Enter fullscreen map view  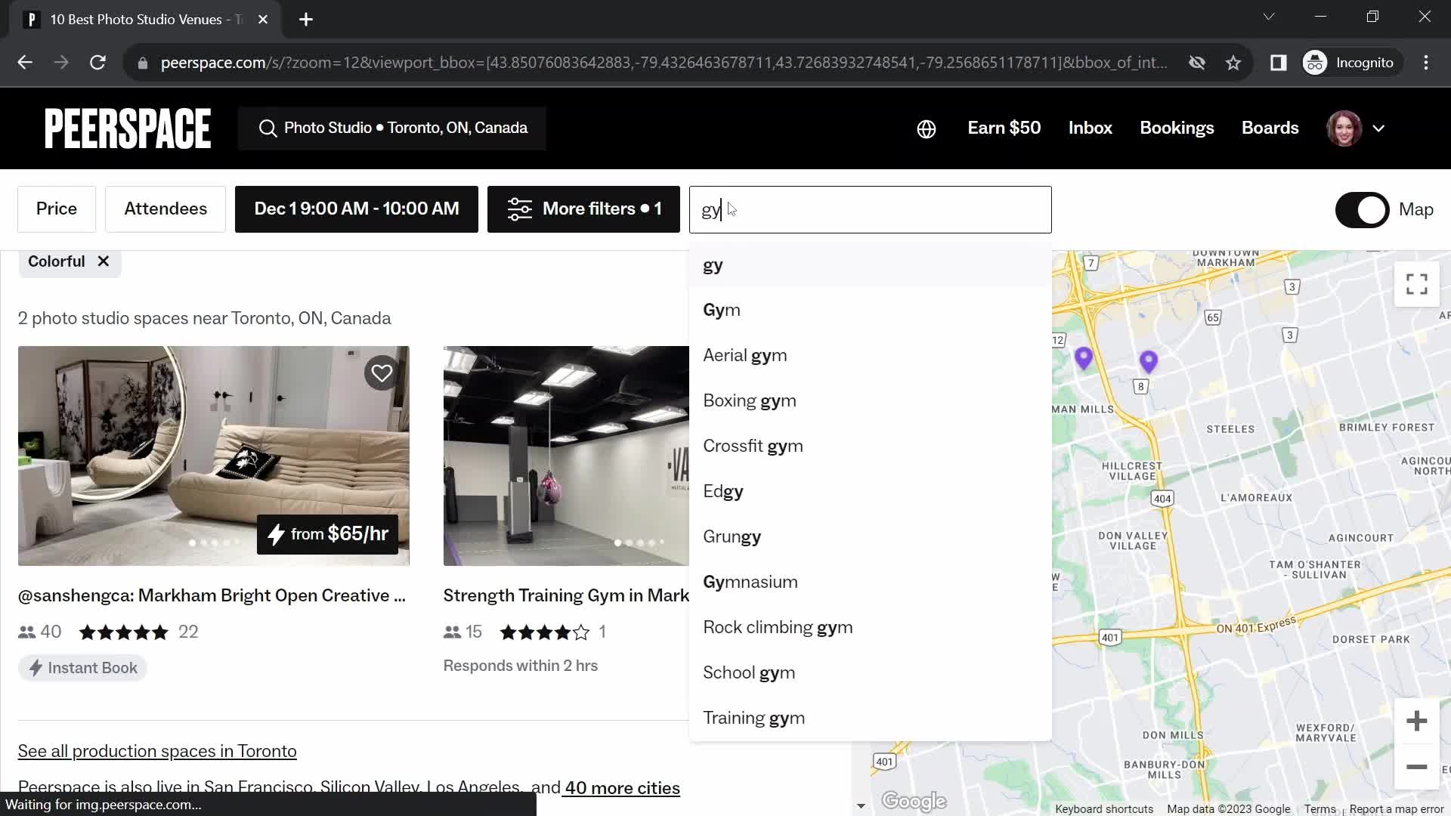(x=1417, y=284)
